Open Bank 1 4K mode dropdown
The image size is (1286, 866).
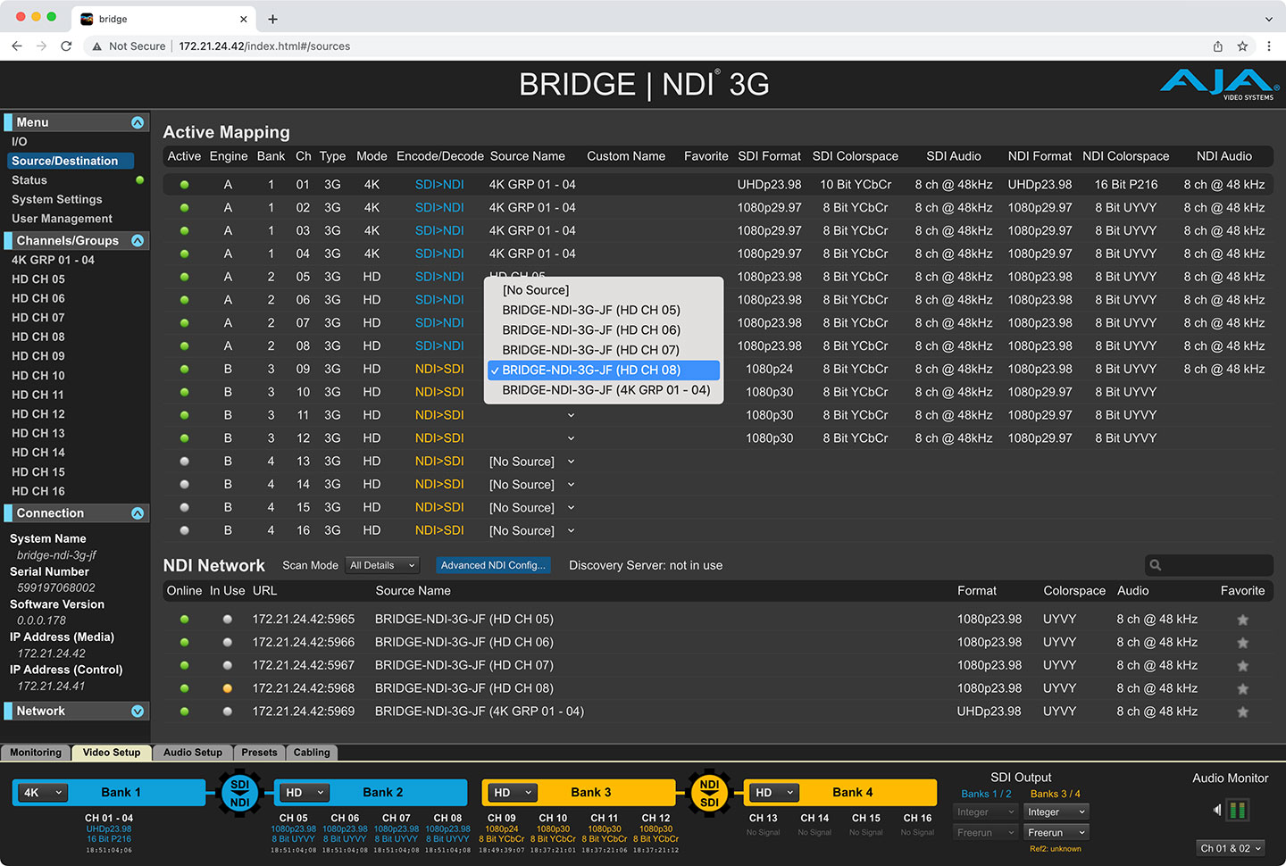coord(44,792)
